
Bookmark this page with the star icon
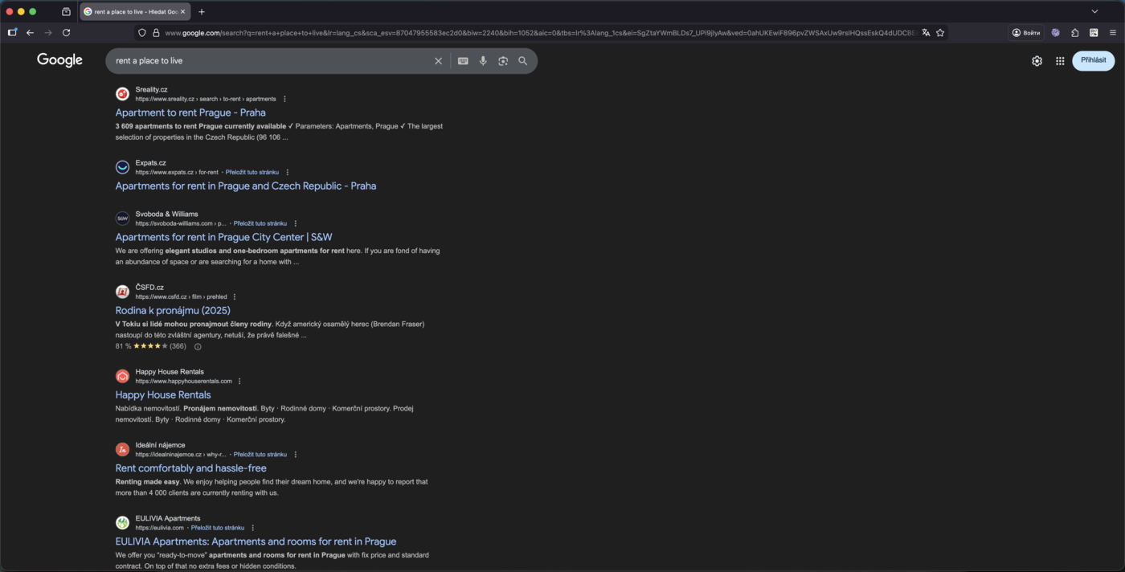(x=940, y=33)
